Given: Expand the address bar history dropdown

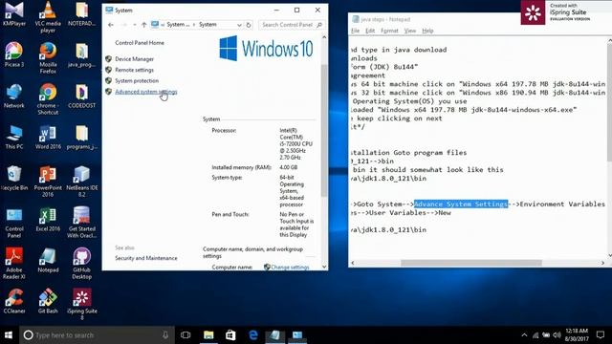Looking at the screenshot, I should click(x=239, y=25).
